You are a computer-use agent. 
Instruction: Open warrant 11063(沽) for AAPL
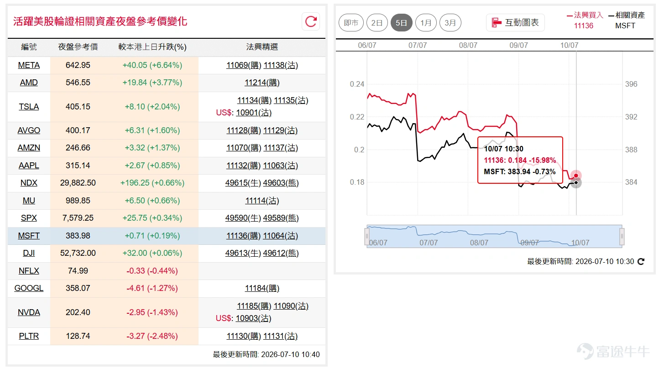(x=281, y=166)
